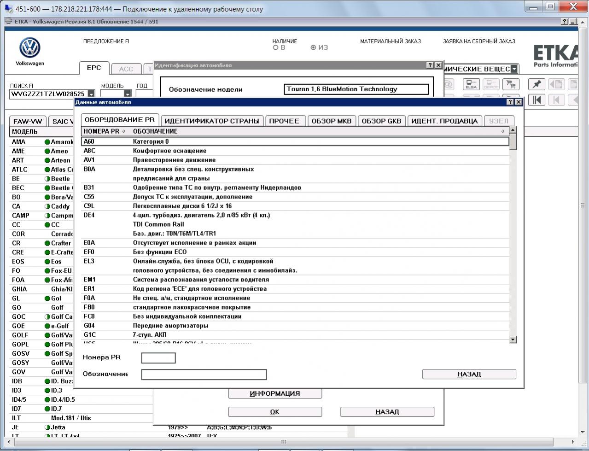Click green availability dot beside Amarok
Screen dimensions: 589x451
pyautogui.click(x=47, y=142)
